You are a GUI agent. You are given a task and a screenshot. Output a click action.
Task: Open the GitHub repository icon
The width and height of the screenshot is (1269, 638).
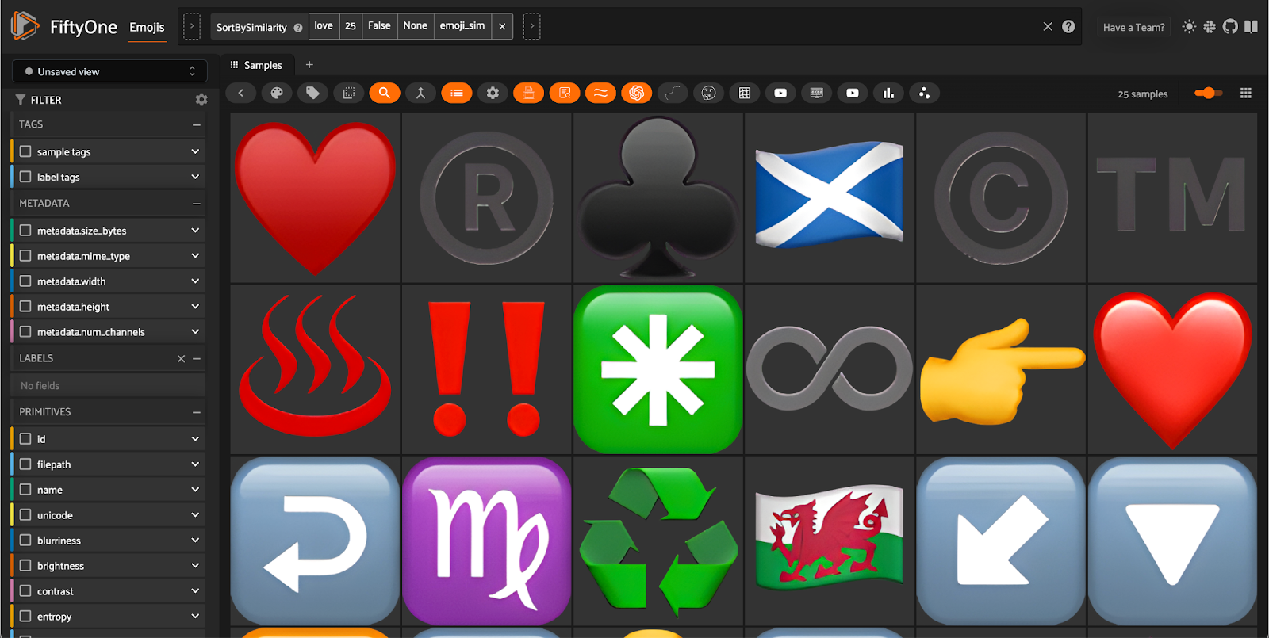coord(1230,26)
